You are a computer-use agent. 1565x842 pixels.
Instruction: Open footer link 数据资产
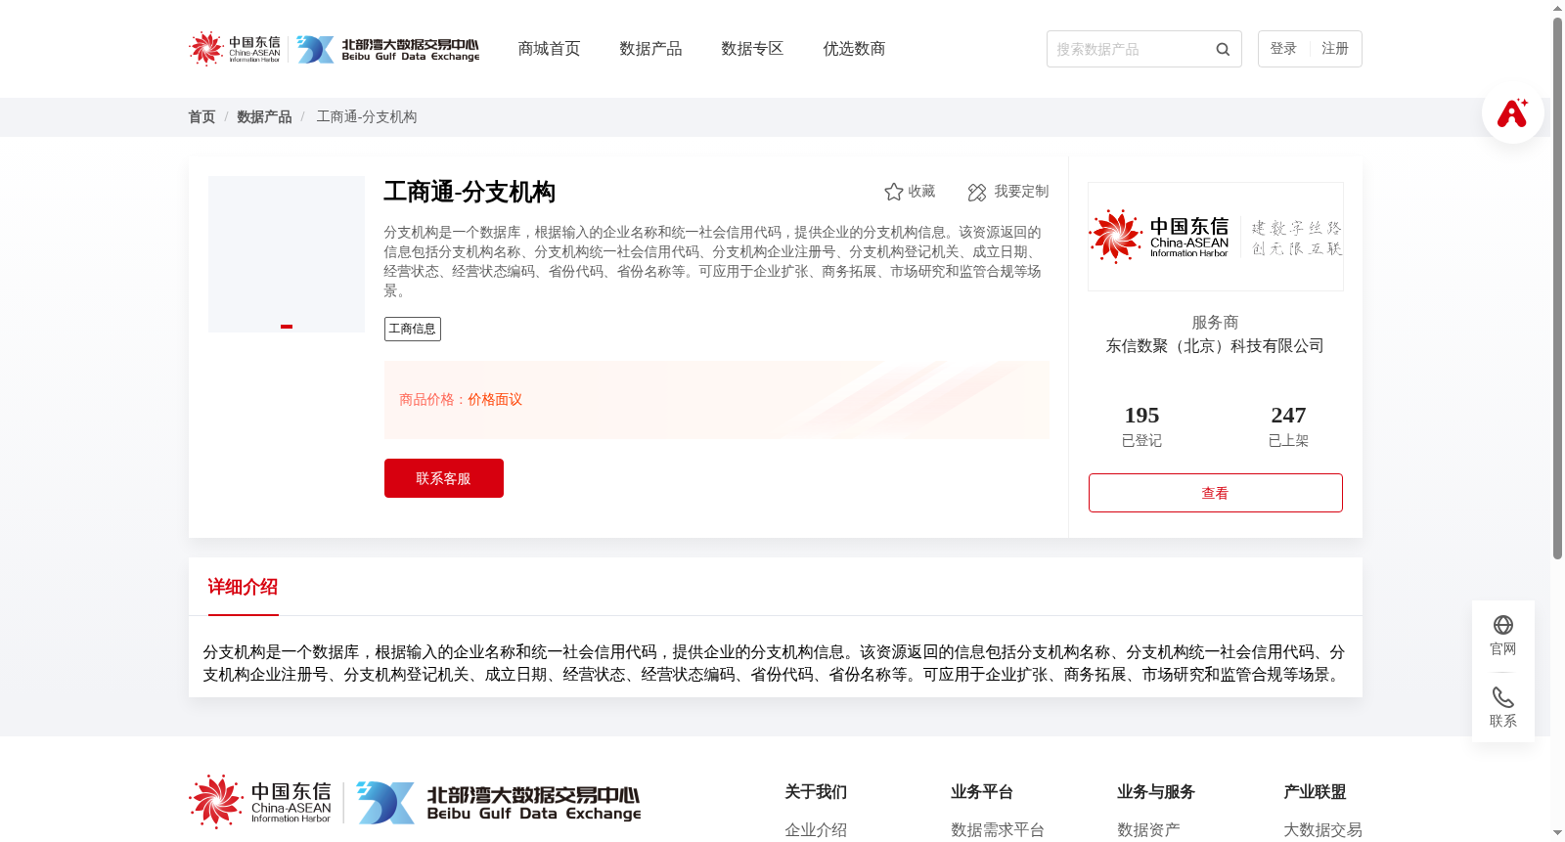(1148, 830)
